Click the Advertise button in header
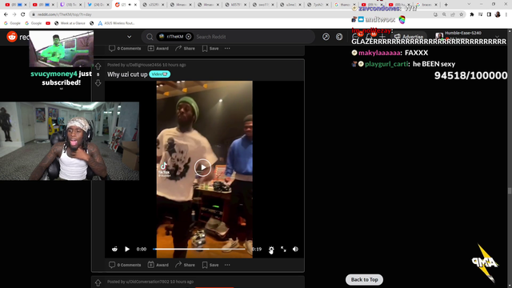The width and height of the screenshot is (512, 288). click(x=409, y=37)
